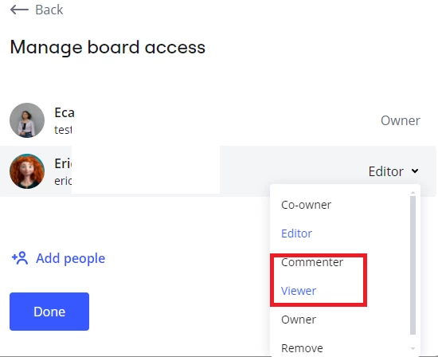Expand the Editor role dropdown arrow
Screen dimensions: 438x357
415,171
